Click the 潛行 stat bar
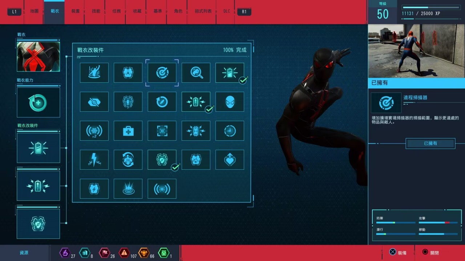Screen dimensions: 465x261 pos(396,234)
